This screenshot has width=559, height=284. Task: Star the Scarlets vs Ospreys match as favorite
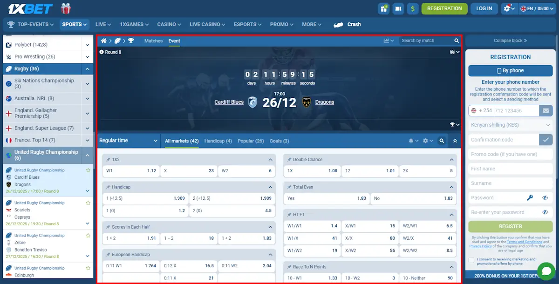88,203
